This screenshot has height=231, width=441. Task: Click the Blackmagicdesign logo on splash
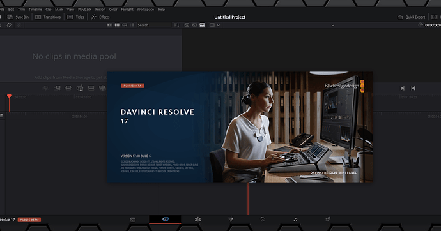coord(344,86)
